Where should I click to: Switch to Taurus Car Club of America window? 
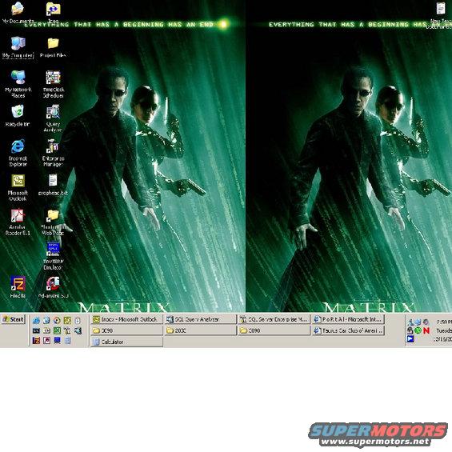click(x=348, y=330)
